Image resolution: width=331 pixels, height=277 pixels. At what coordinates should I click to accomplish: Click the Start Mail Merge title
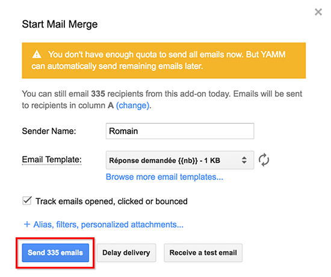(60, 25)
